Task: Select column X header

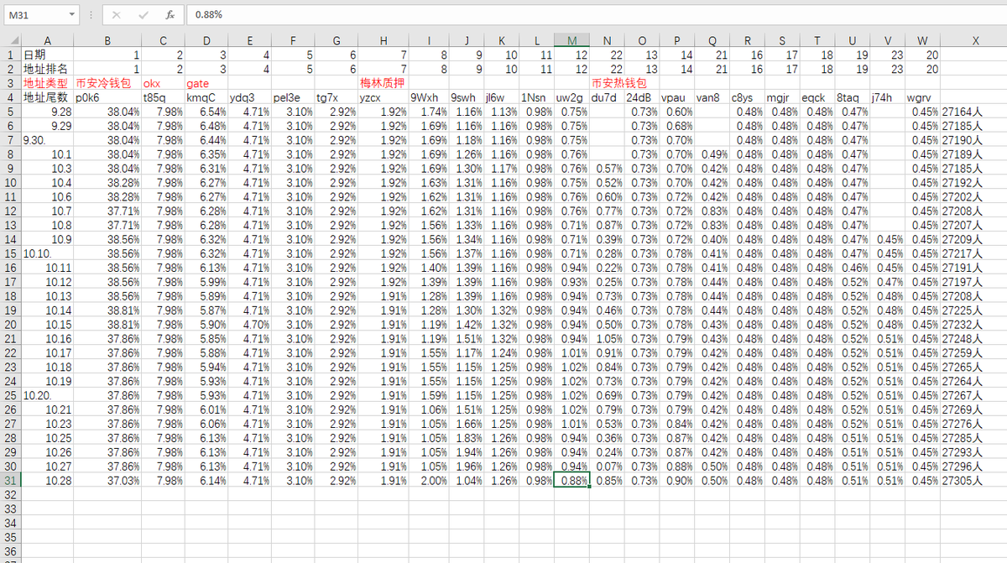Action: coord(975,41)
